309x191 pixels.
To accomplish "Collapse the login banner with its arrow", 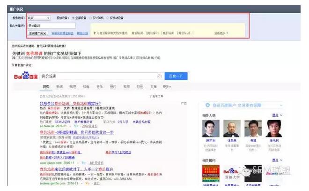I will pos(281,106).
